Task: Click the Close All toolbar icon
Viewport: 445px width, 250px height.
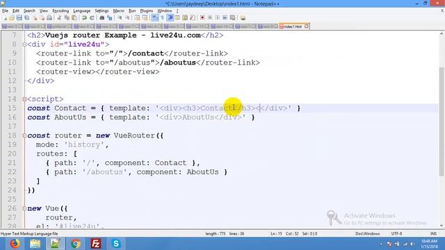Action: coord(42,18)
